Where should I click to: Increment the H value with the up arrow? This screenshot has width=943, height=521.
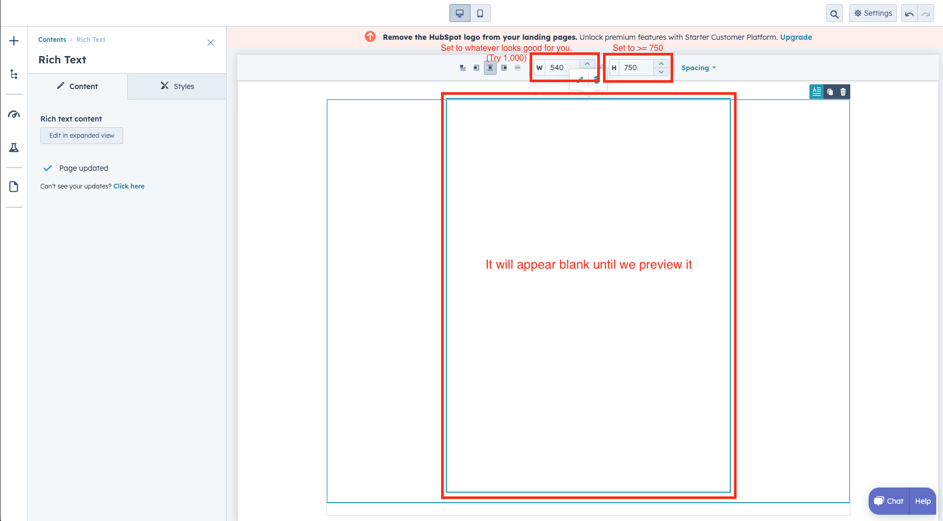point(661,64)
